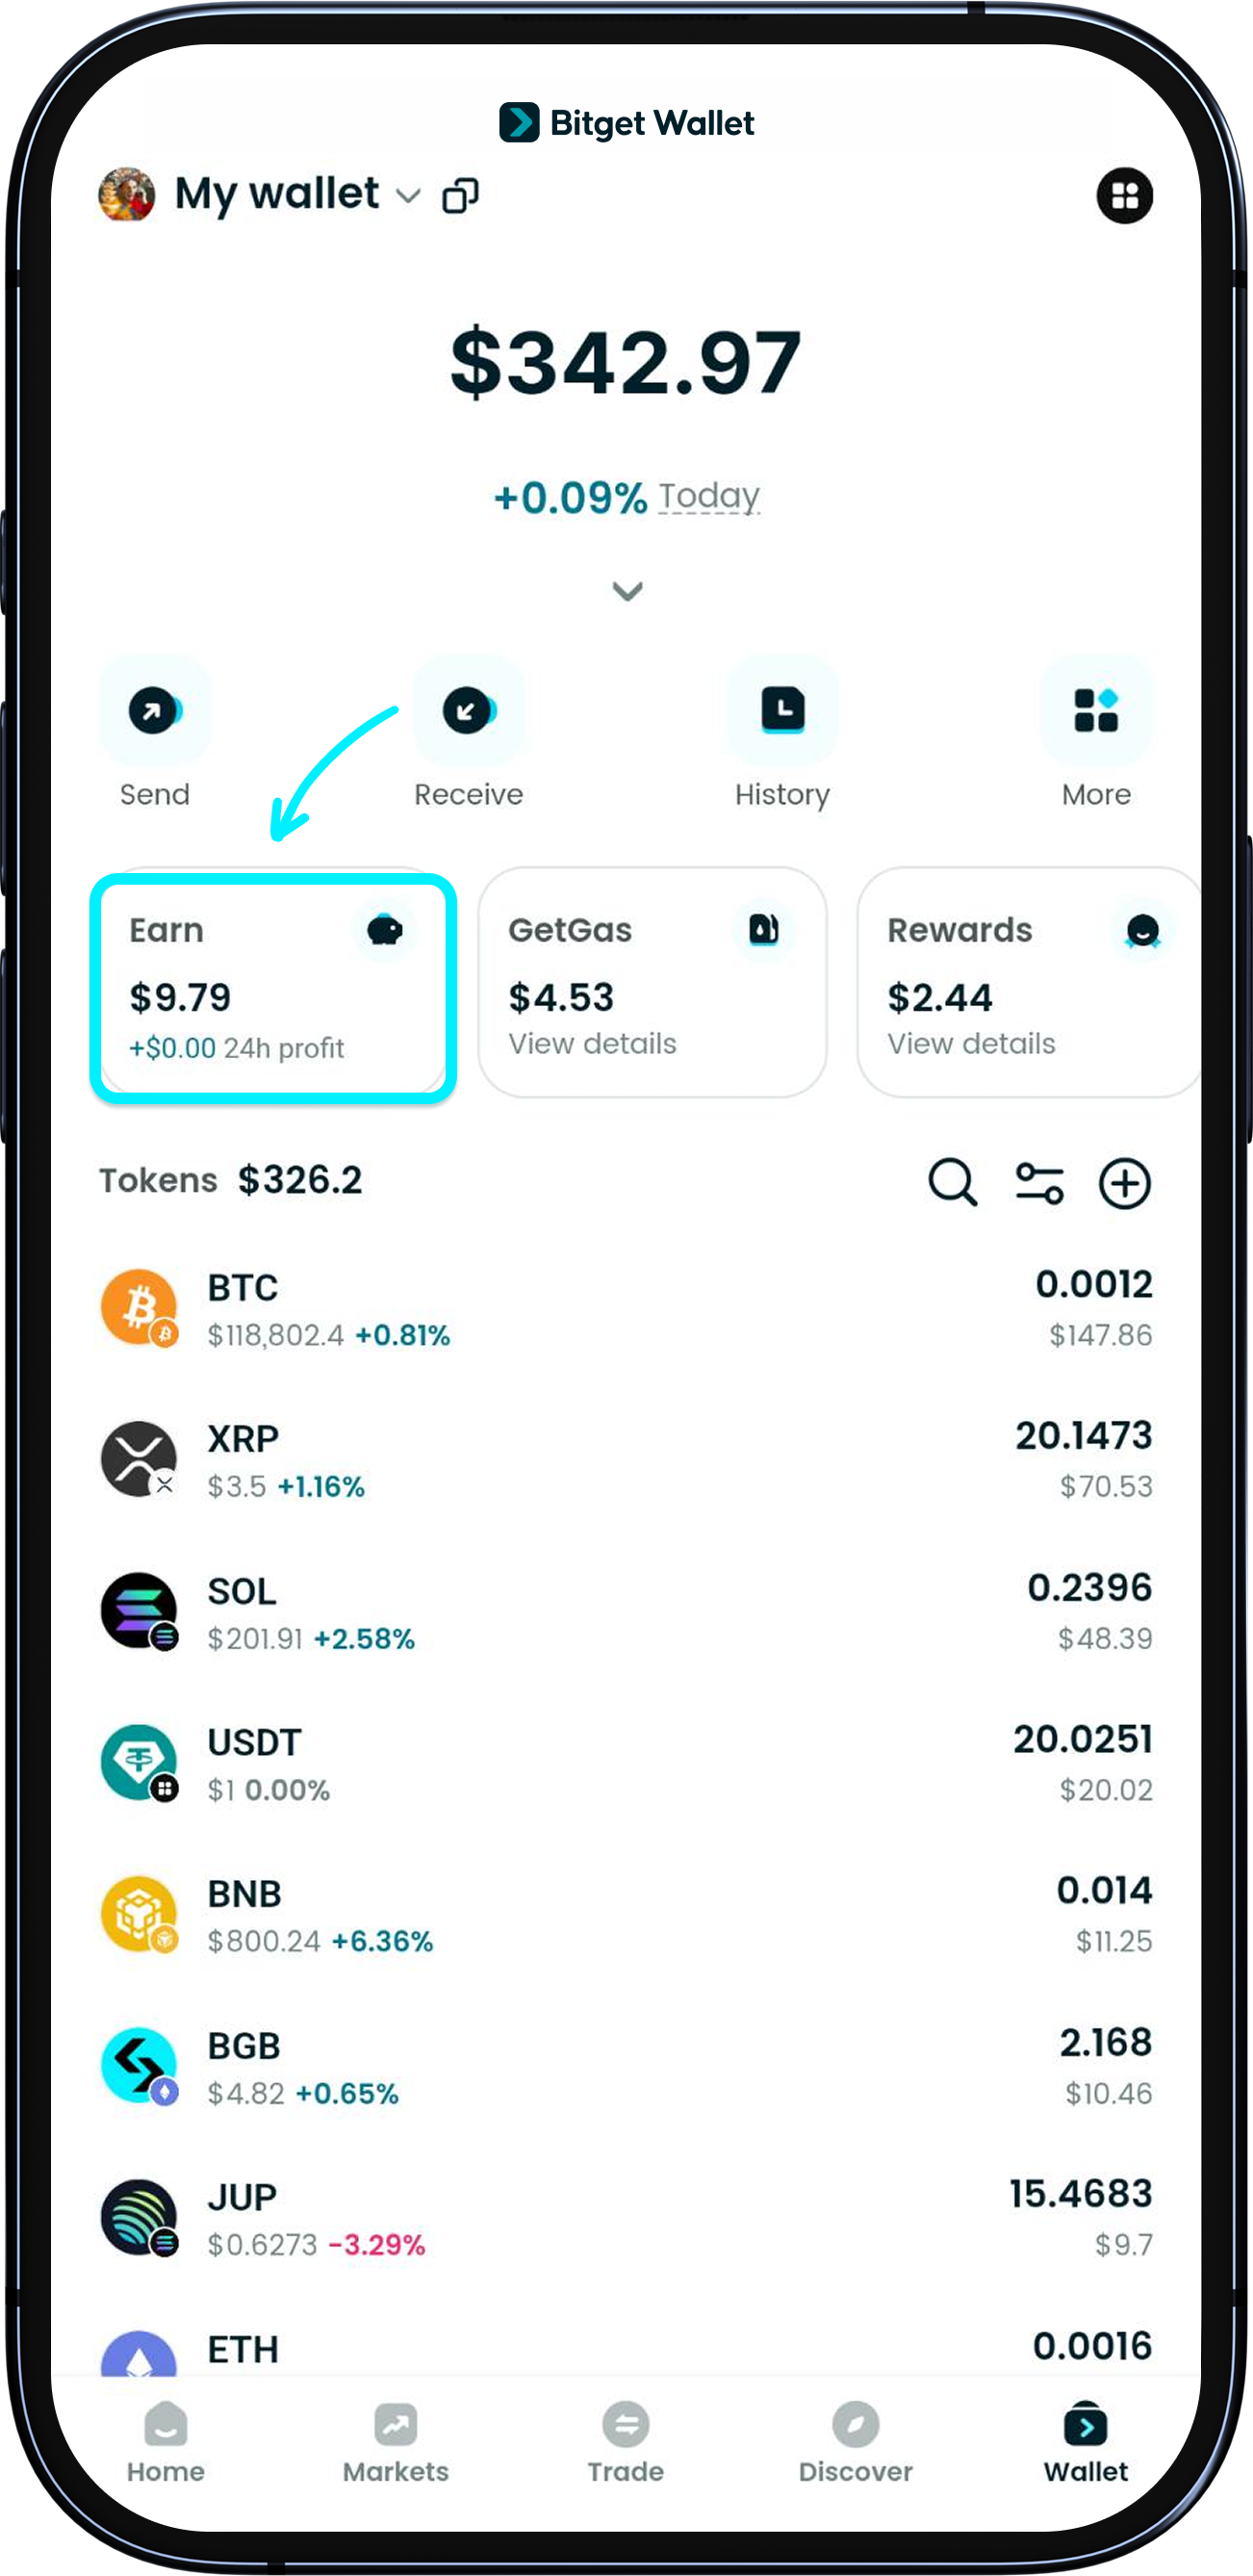Tap the Receive icon

click(x=468, y=711)
